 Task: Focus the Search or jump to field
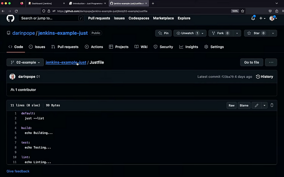[x=51, y=18]
